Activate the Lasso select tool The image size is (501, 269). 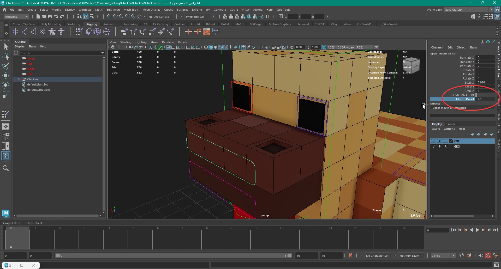(x=6, y=56)
